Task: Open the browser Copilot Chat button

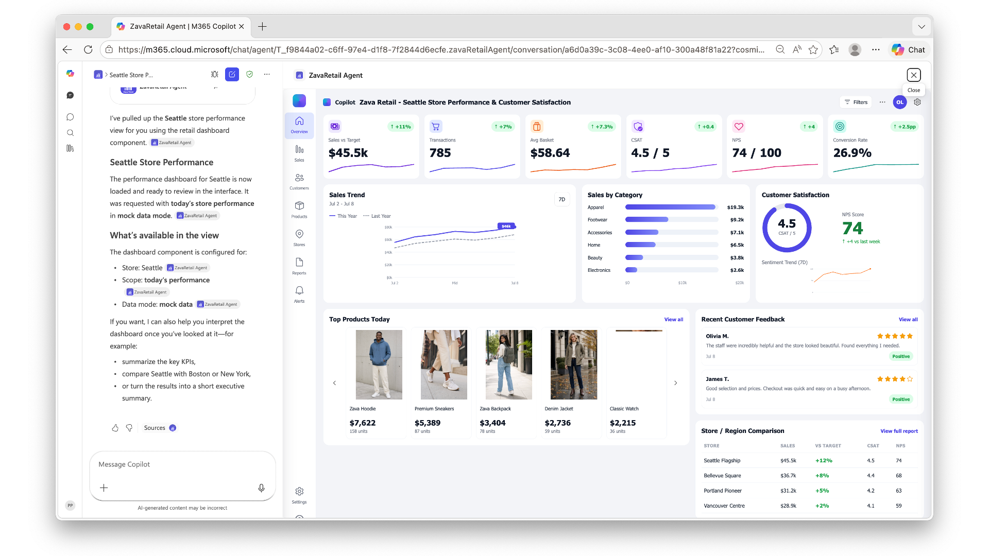Action: 908,49
